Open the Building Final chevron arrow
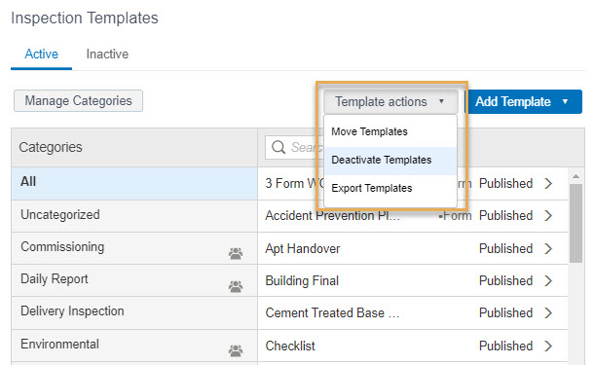 pos(548,281)
